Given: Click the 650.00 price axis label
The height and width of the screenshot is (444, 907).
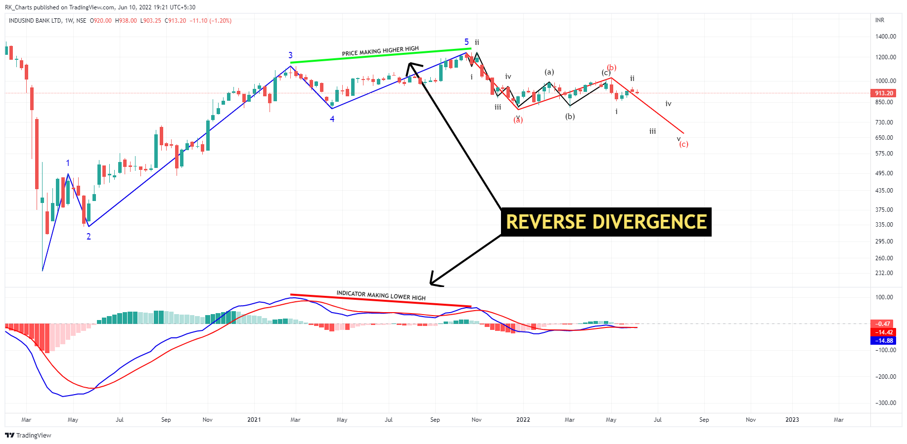Looking at the screenshot, I should pos(884,138).
